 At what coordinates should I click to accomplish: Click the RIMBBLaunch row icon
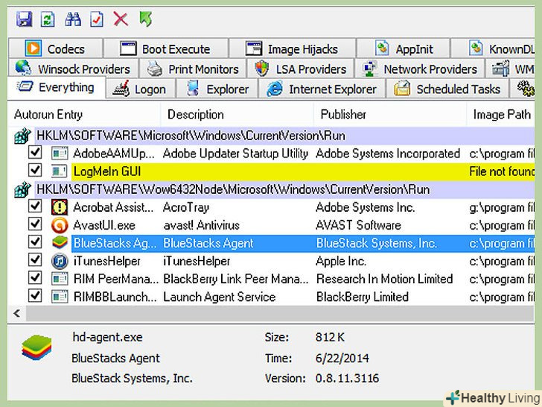pyautogui.click(x=60, y=297)
